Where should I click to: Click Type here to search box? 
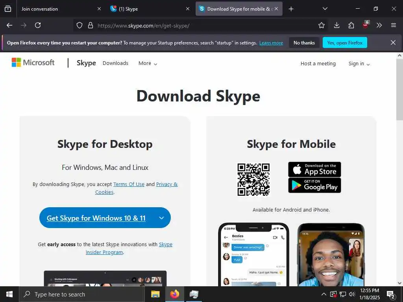coord(82,294)
